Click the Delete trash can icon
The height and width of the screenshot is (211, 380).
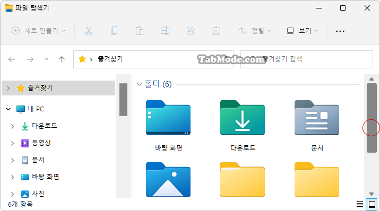tap(215, 31)
